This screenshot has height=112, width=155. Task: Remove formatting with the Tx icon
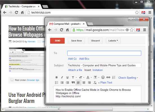point(95,83)
